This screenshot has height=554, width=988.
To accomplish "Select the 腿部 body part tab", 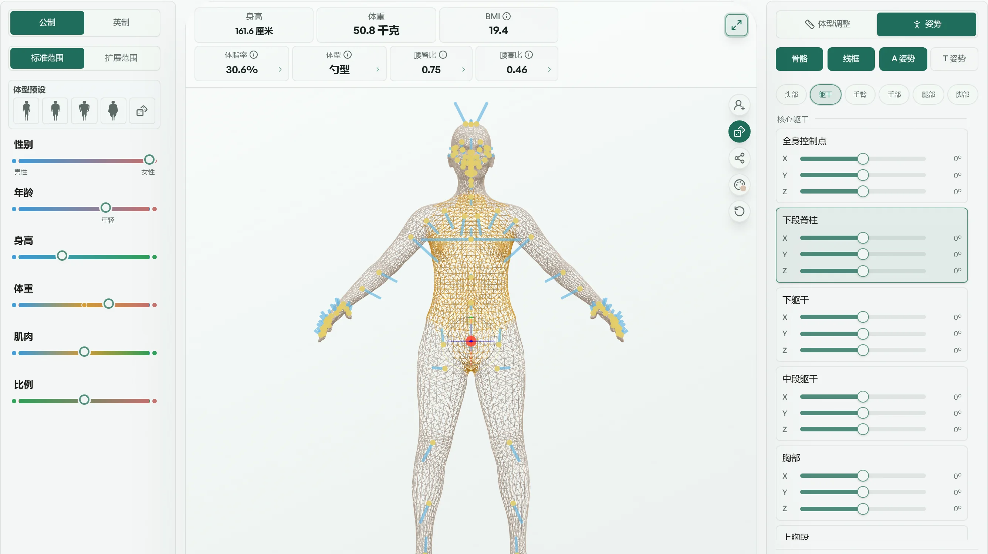I will pos(928,95).
